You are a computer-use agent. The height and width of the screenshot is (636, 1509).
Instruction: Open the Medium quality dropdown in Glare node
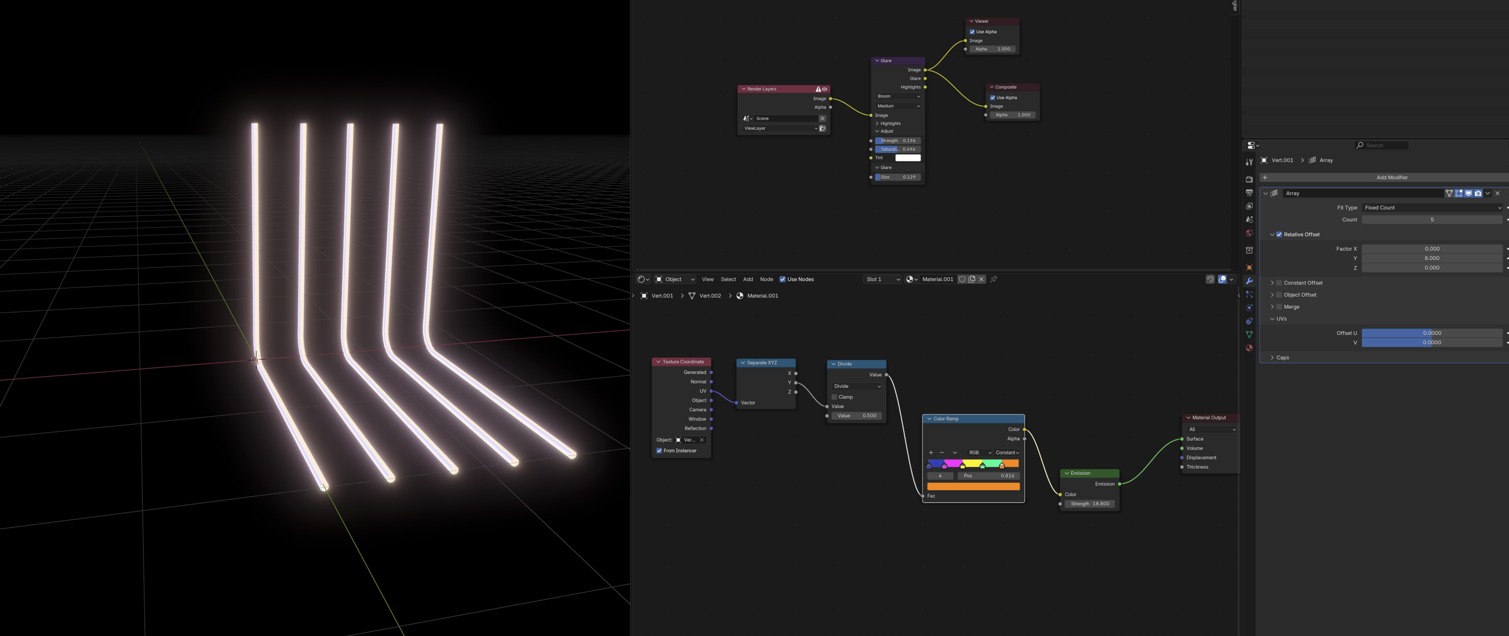(897, 106)
